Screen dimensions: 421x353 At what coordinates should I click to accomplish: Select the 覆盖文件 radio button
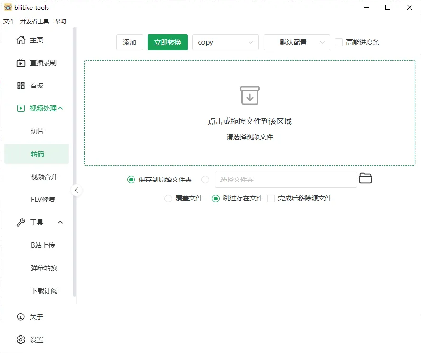[x=169, y=198]
